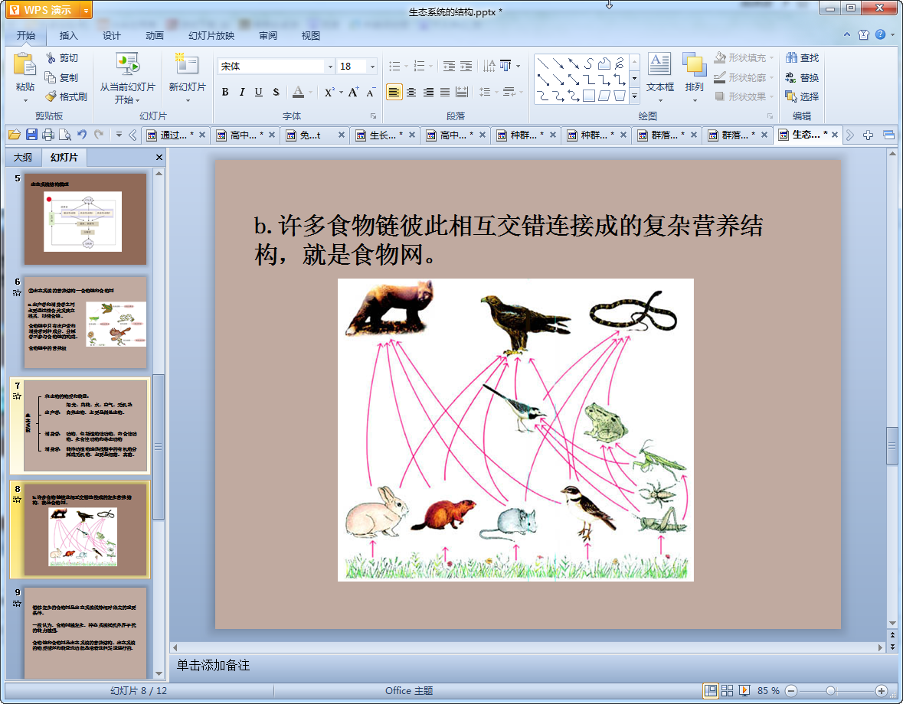The height and width of the screenshot is (704, 903).
Task: Switch to the Outline (大纲) pane tab
Action: click(x=23, y=157)
